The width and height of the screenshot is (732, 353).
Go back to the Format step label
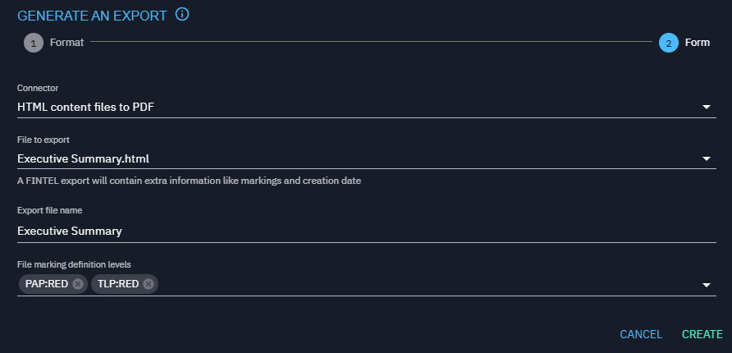point(66,43)
